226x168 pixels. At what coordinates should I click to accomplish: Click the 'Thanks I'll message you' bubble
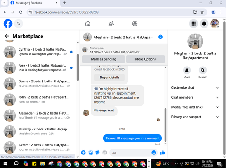coord(132,139)
